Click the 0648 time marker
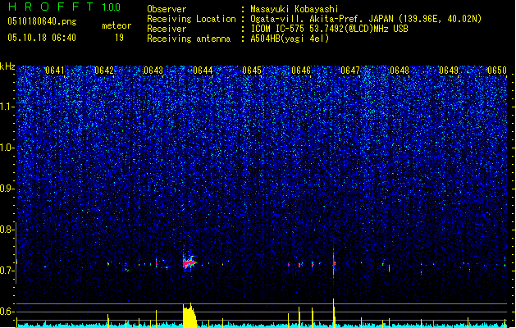 (x=400, y=71)
